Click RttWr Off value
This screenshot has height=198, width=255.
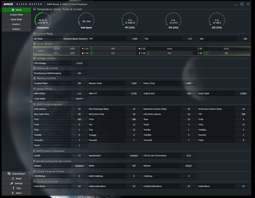[134, 166]
